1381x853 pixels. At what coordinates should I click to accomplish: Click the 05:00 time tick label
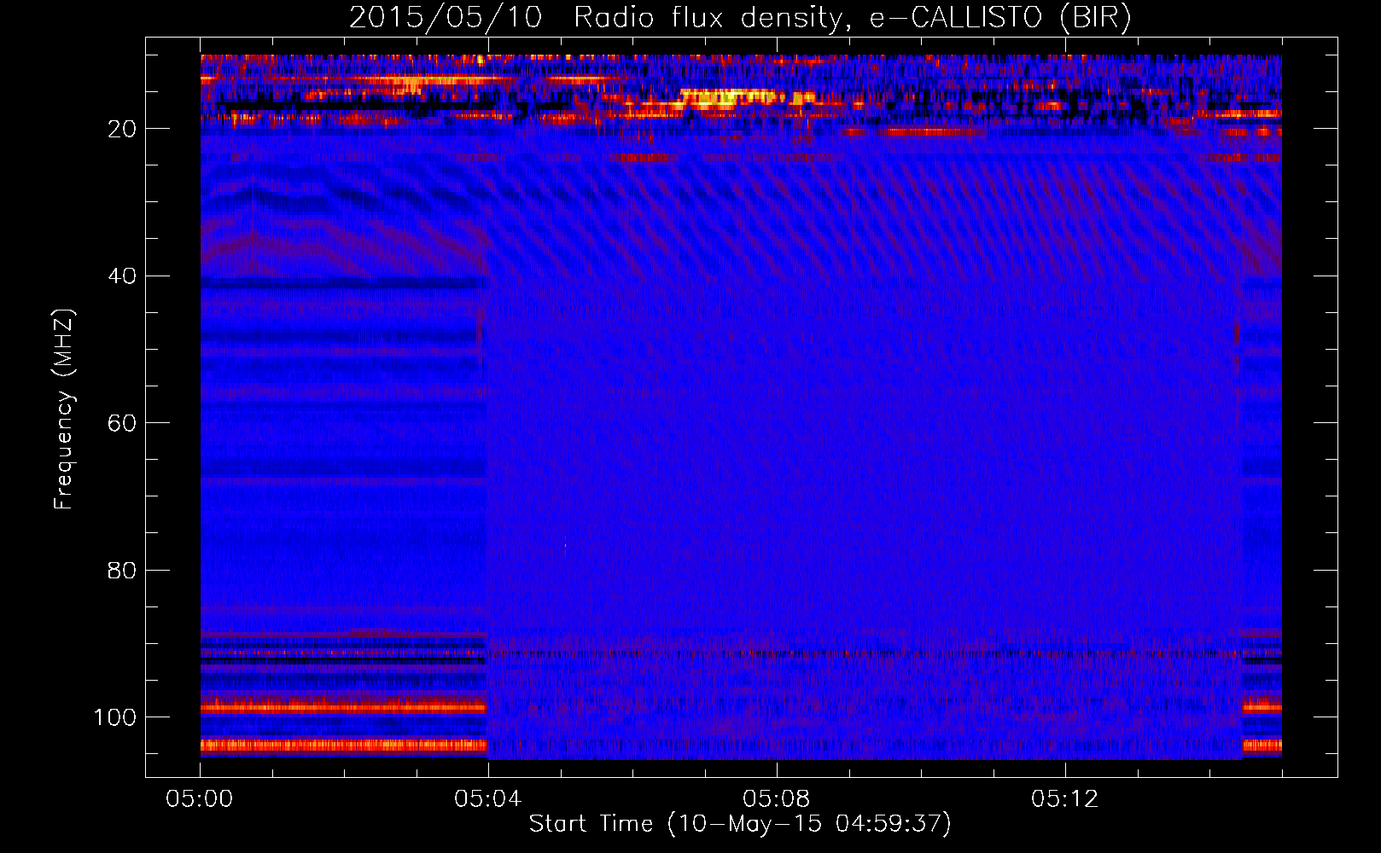[200, 799]
